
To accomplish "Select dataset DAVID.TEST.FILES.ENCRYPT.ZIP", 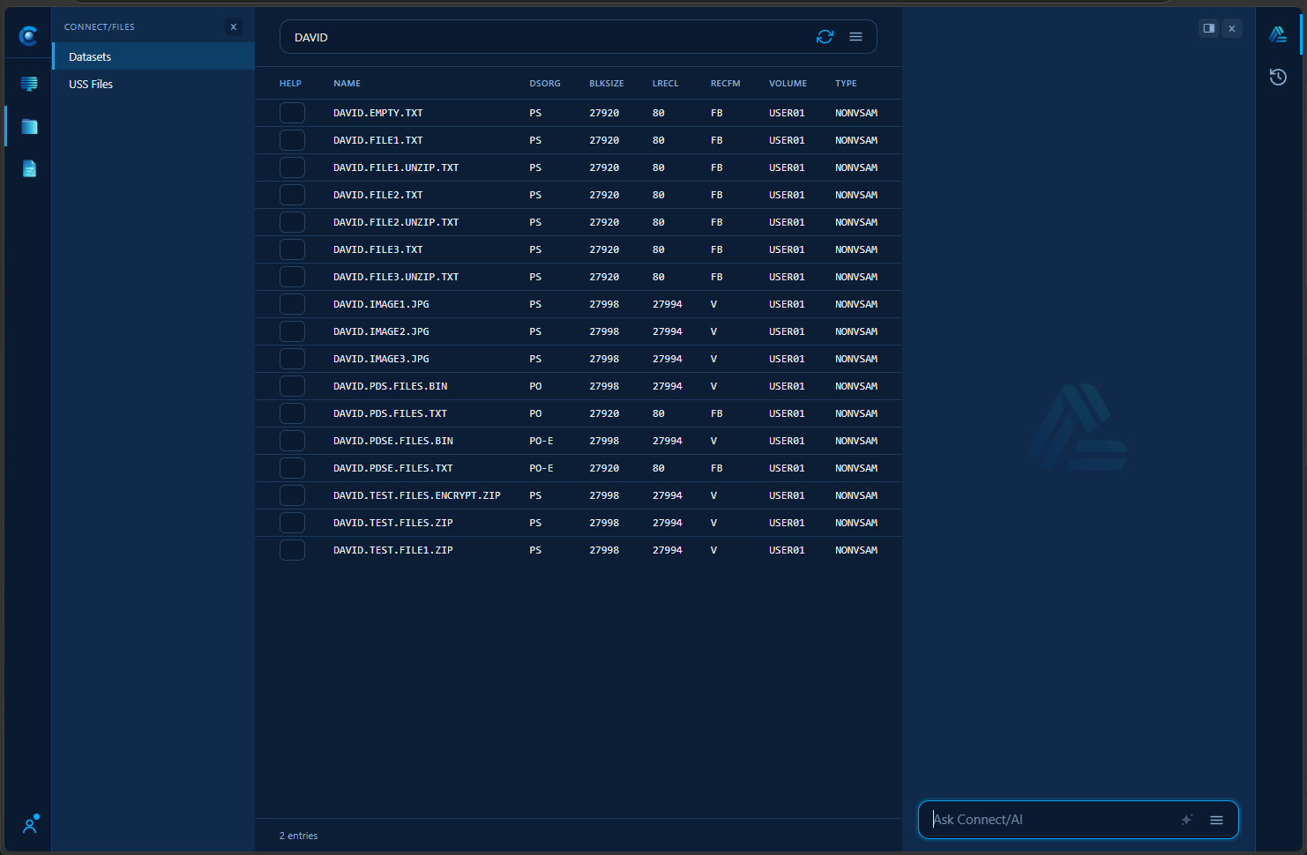I will (x=417, y=495).
